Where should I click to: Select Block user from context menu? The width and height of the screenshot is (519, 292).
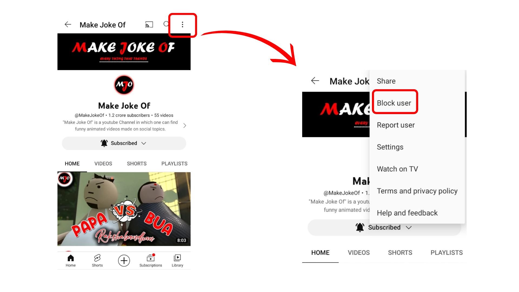(394, 103)
